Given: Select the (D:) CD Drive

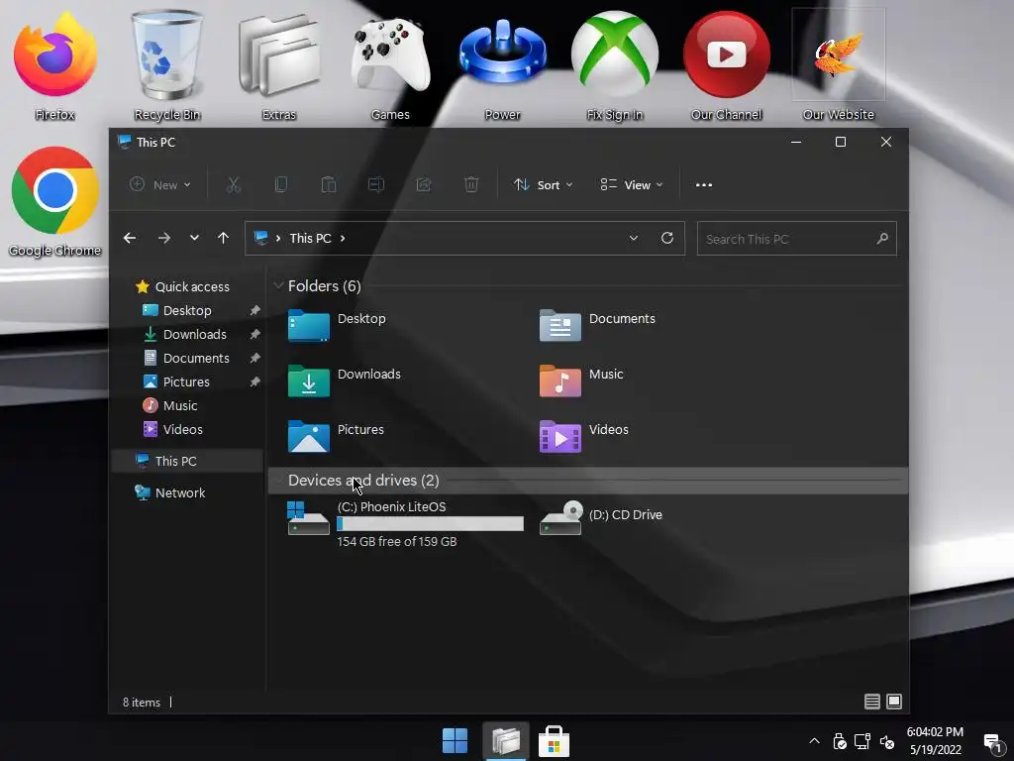Looking at the screenshot, I should click(x=601, y=517).
